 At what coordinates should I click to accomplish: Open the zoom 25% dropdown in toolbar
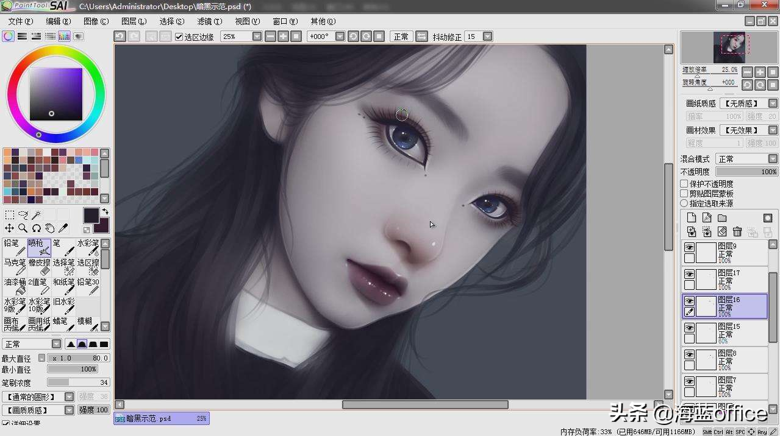point(257,37)
